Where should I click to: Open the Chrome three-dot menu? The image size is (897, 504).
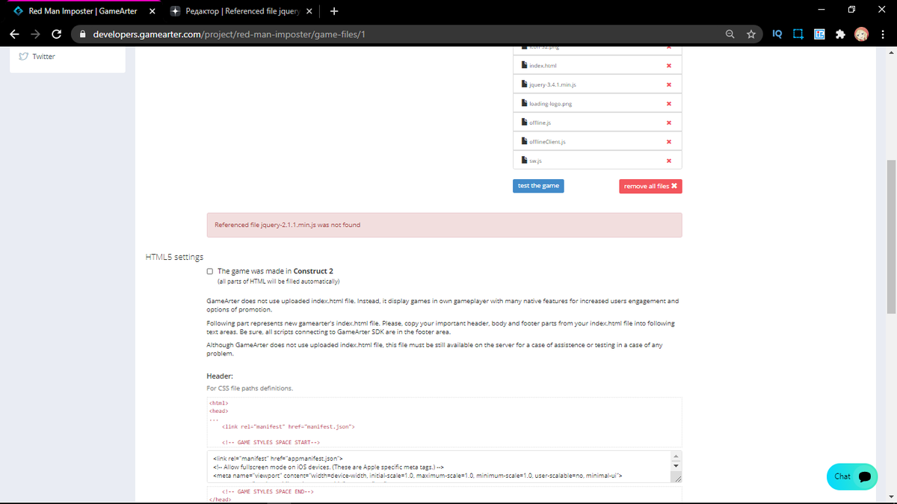[x=884, y=34]
